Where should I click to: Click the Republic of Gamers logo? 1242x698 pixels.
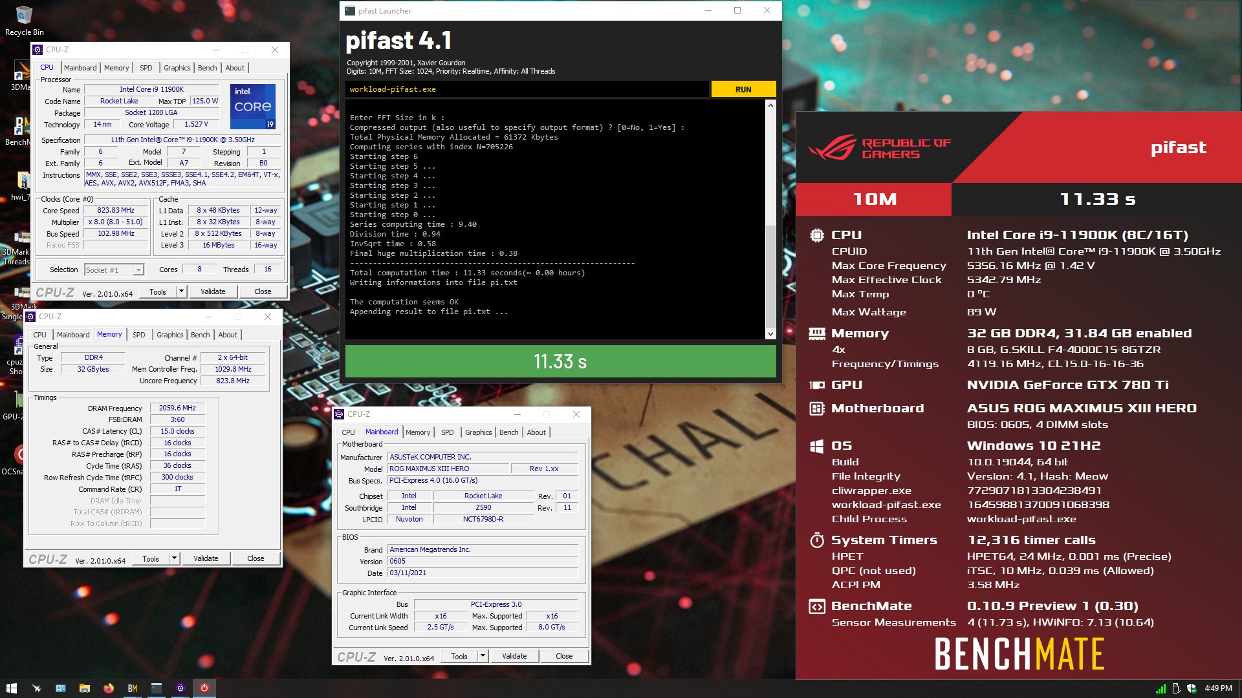pyautogui.click(x=880, y=148)
